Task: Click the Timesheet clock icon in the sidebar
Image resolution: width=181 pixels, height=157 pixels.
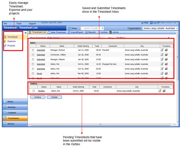Action: pos(5,37)
